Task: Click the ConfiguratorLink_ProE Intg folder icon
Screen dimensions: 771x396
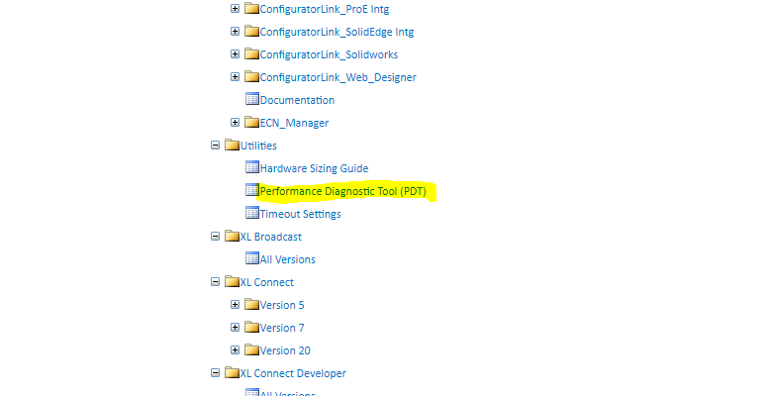Action: [251, 8]
